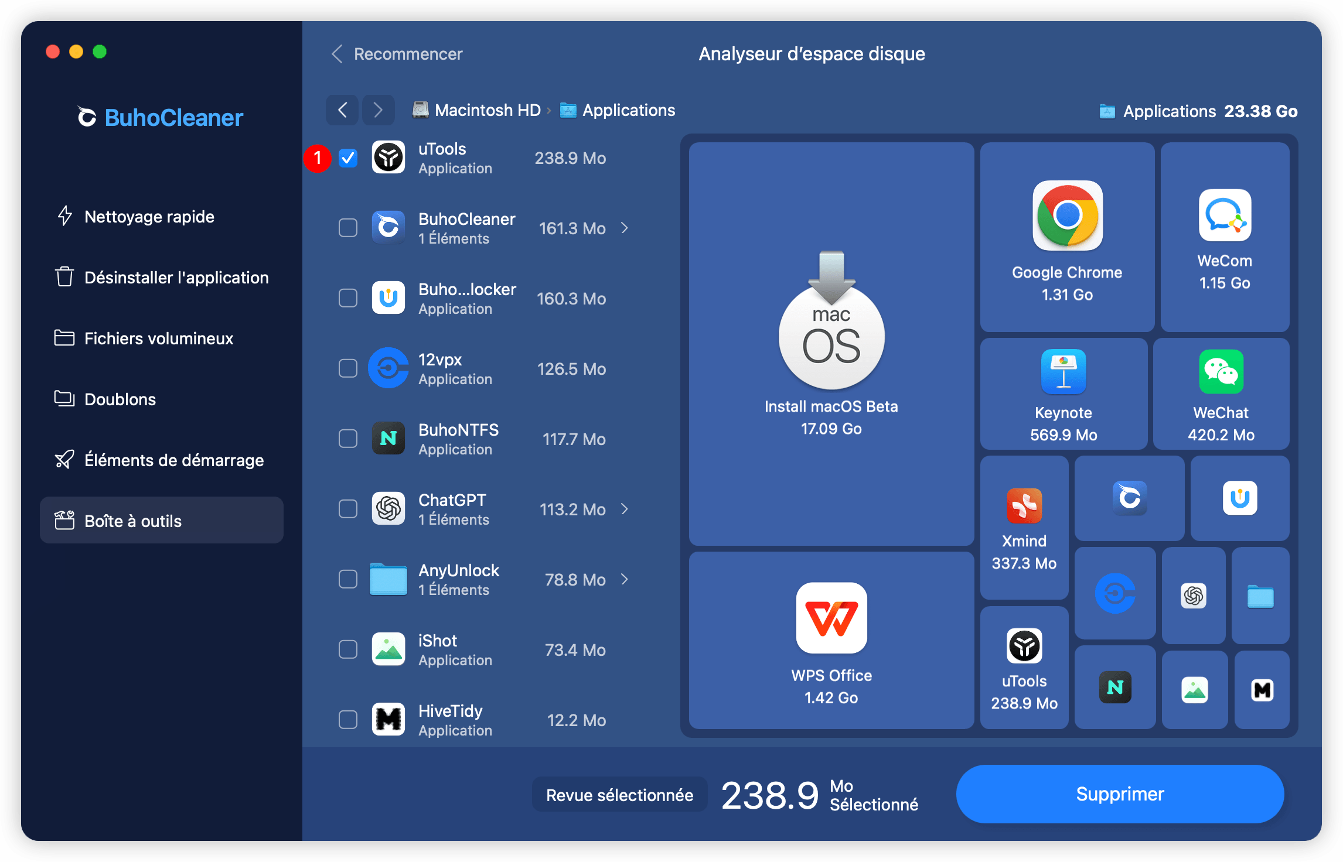Go back with the left navigation arrow
Viewport: 1343px width, 862px height.
343,110
